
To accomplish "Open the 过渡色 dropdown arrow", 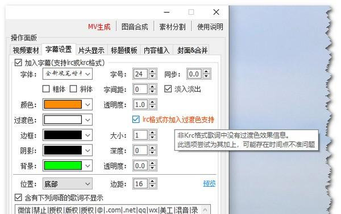I will pyautogui.click(x=88, y=120).
